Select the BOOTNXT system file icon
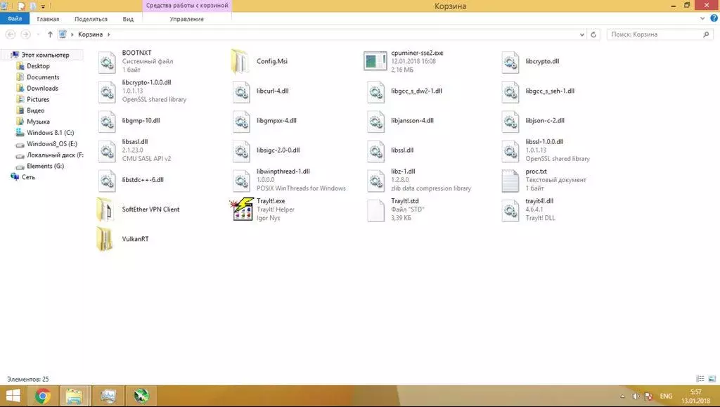 107,62
